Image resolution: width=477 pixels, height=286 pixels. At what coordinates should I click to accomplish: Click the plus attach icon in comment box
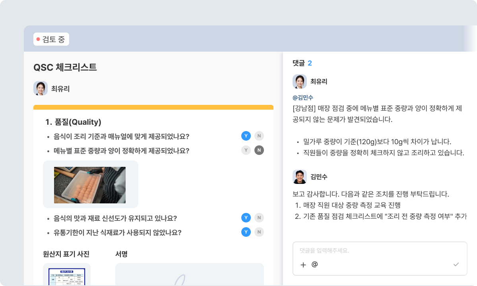coord(303,265)
